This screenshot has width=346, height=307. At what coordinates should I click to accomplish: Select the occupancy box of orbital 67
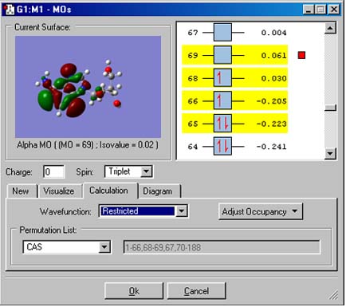pos(222,33)
